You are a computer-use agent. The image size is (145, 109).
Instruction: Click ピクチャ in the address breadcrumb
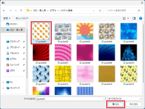coord(53,11)
